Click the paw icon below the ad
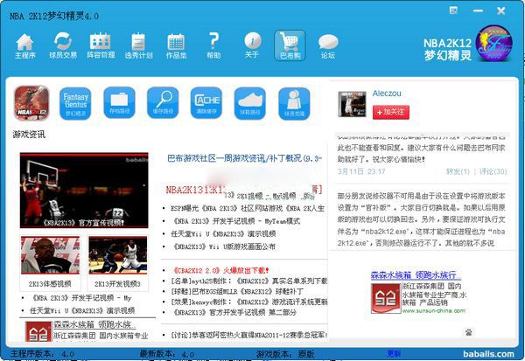Screen dimensions: 525x361 [469, 332]
